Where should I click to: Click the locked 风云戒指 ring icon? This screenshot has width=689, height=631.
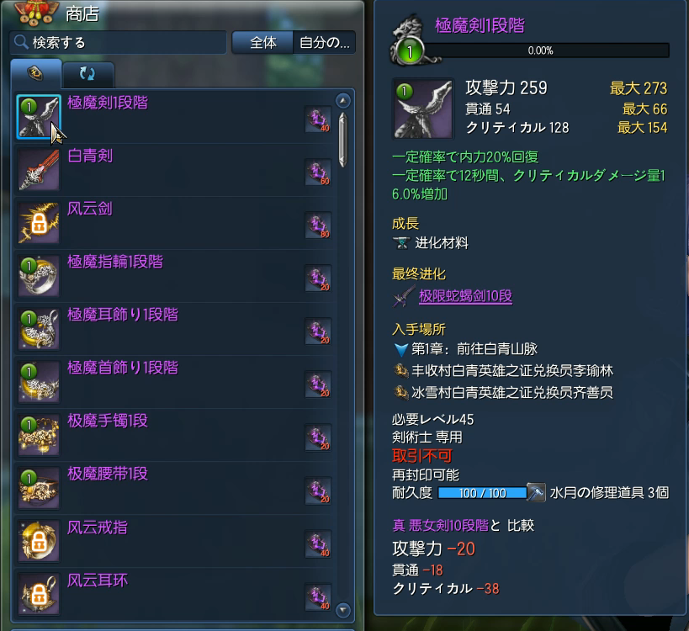[x=39, y=541]
